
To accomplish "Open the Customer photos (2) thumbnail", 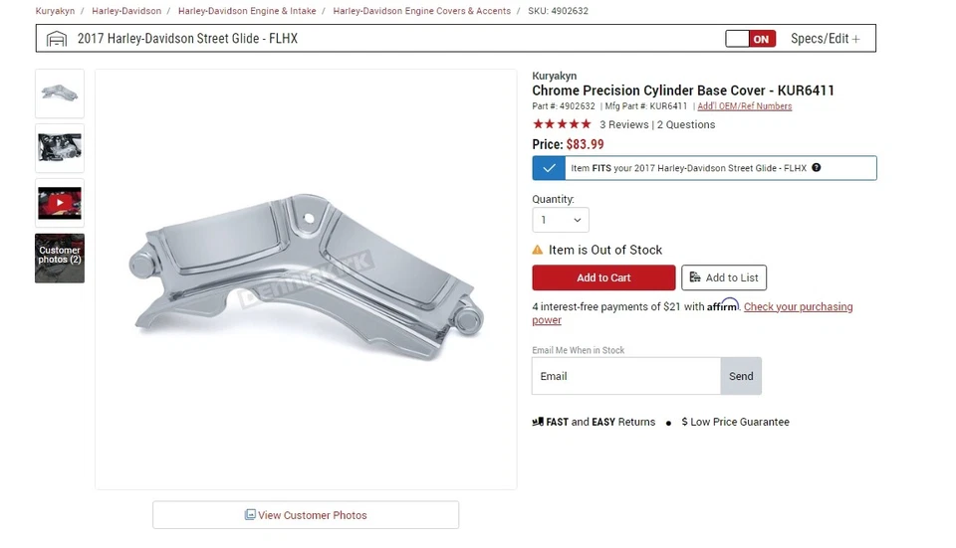I will 60,259.
